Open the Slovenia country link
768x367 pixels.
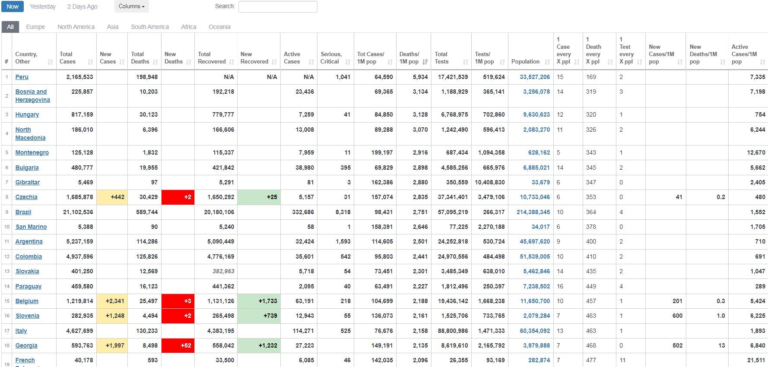point(27,316)
